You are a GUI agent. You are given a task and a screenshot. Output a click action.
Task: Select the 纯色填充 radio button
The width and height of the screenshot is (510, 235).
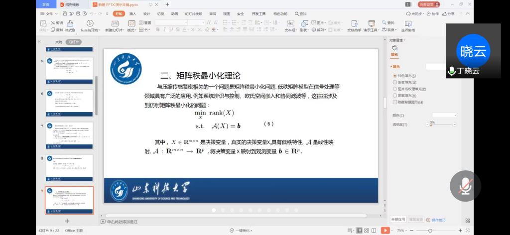coord(395,76)
